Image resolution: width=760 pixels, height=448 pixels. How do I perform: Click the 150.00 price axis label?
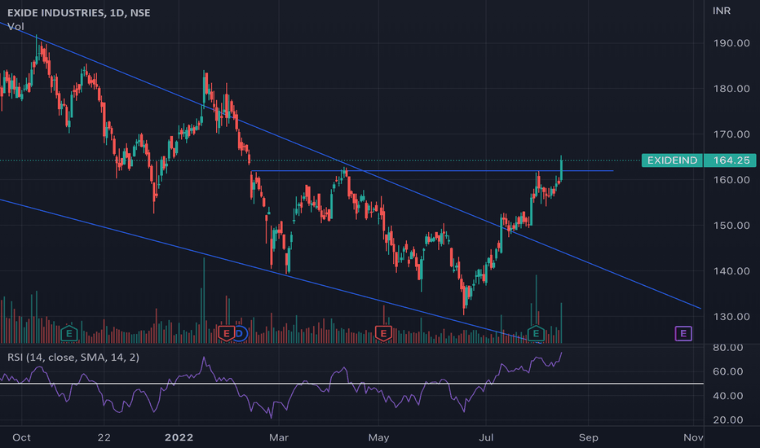tap(731, 225)
